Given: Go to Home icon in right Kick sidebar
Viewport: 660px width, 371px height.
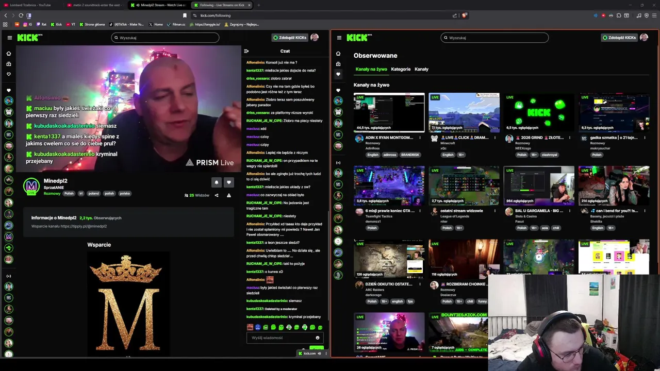Looking at the screenshot, I should [338, 54].
